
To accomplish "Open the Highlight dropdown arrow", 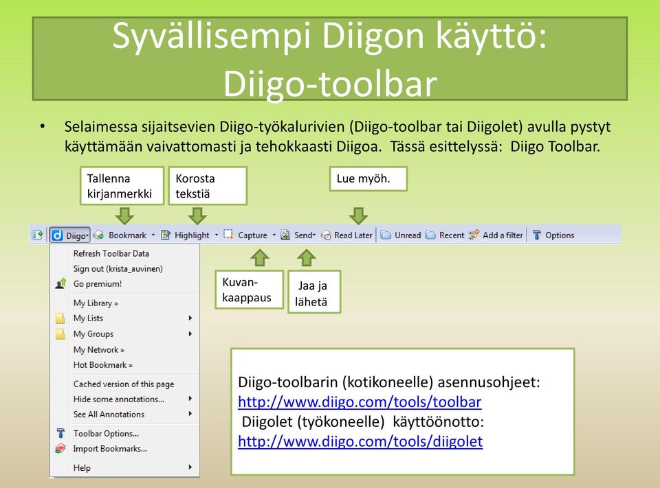I will coord(217,235).
